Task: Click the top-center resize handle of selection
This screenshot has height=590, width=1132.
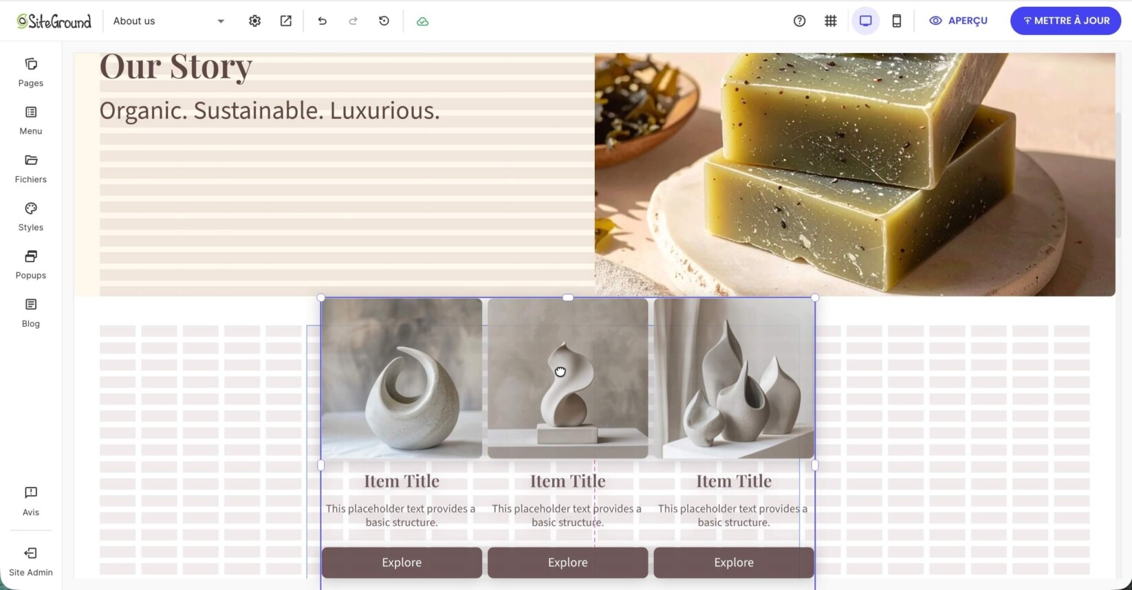Action: click(x=568, y=298)
